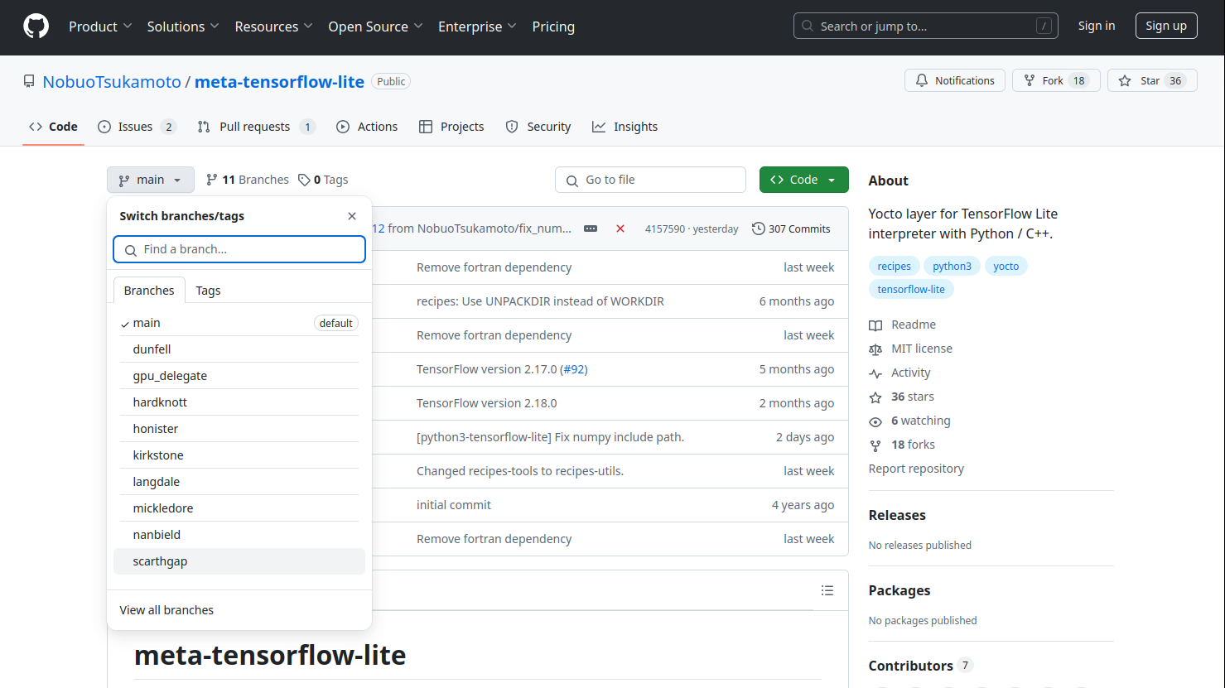The height and width of the screenshot is (688, 1225).
Task: Open the Pull requests tab
Action: (256, 127)
